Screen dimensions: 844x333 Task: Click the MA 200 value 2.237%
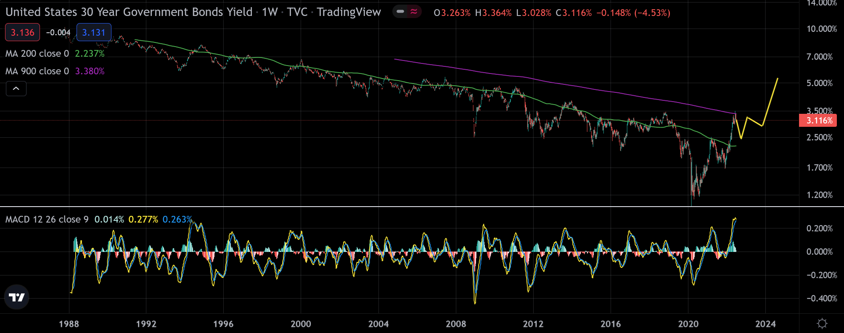[90, 54]
